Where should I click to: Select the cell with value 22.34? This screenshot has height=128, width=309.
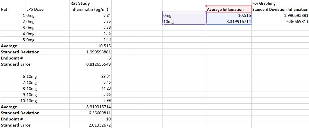(x=90, y=76)
